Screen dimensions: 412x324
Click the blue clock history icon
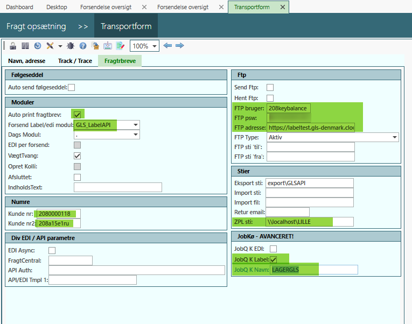click(x=37, y=46)
